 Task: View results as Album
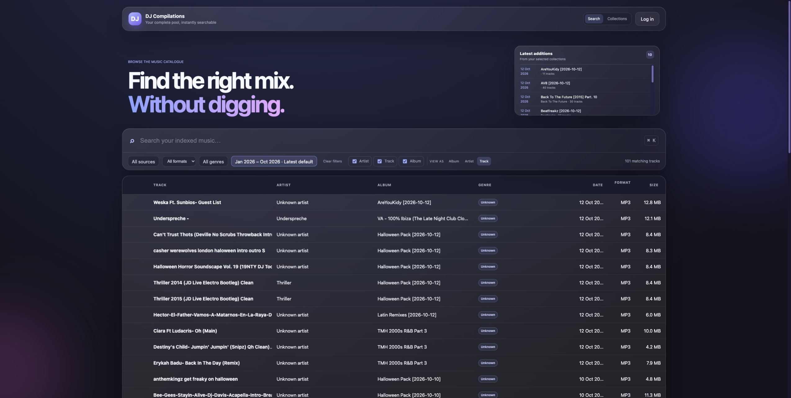pos(454,161)
